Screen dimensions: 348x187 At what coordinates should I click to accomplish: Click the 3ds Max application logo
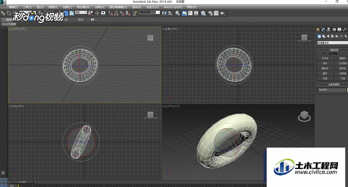(2, 2)
